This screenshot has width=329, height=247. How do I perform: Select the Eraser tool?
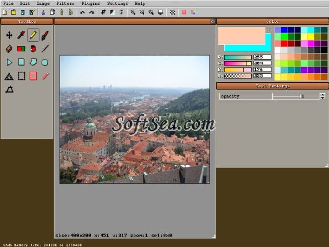[9, 49]
